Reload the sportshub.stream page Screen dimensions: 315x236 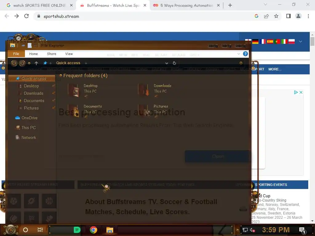click(x=26, y=16)
